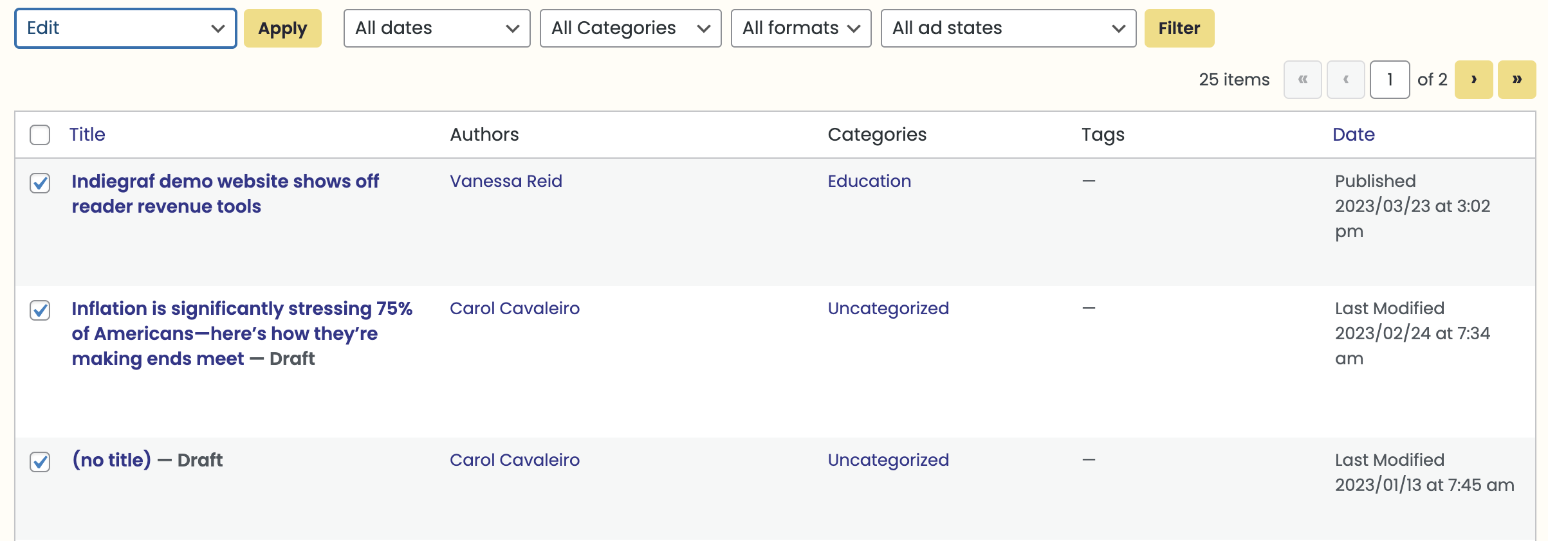Open the Edit bulk actions dropdown

(x=125, y=28)
